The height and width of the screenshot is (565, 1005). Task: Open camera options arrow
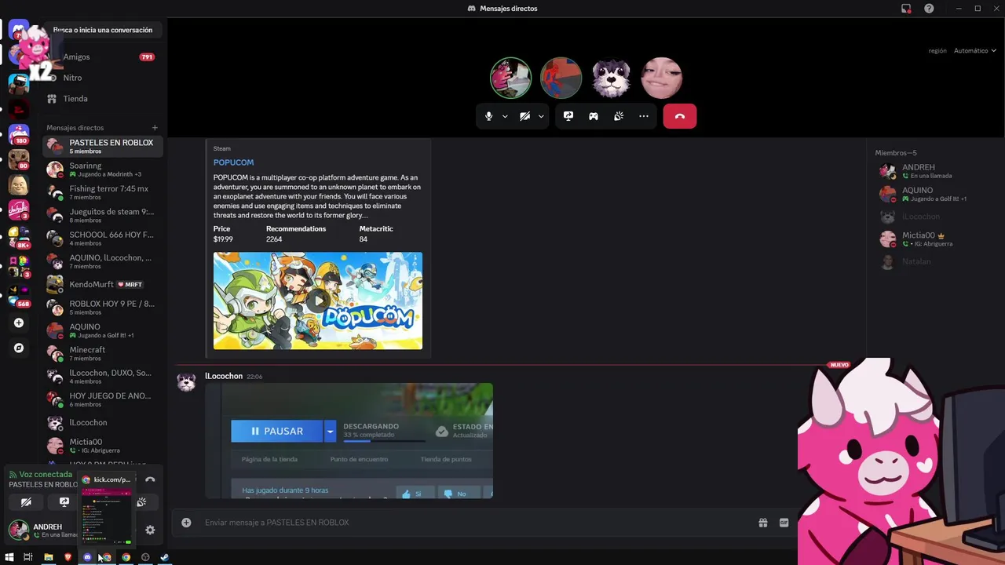[x=541, y=116]
